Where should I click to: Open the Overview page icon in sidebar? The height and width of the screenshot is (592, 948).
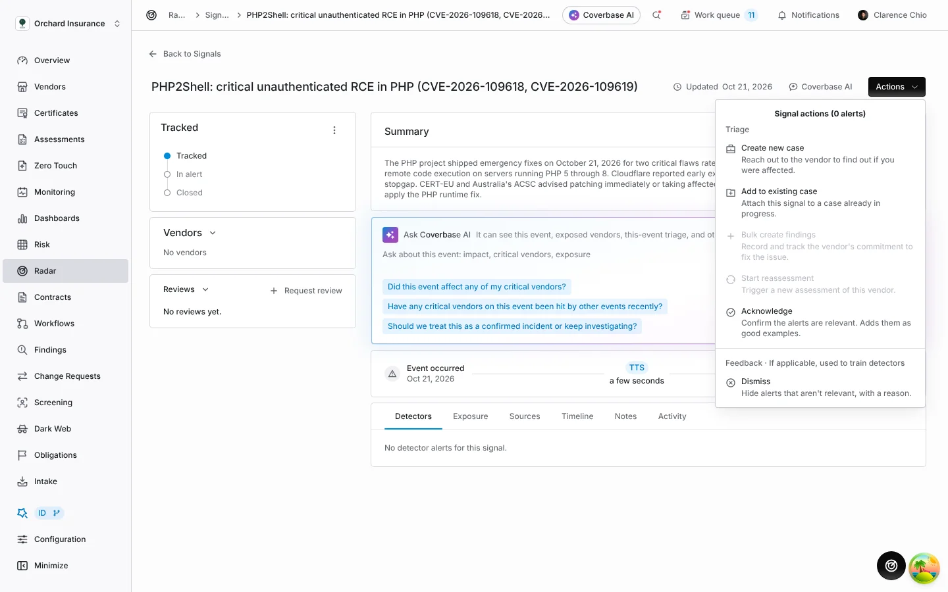pyautogui.click(x=22, y=61)
